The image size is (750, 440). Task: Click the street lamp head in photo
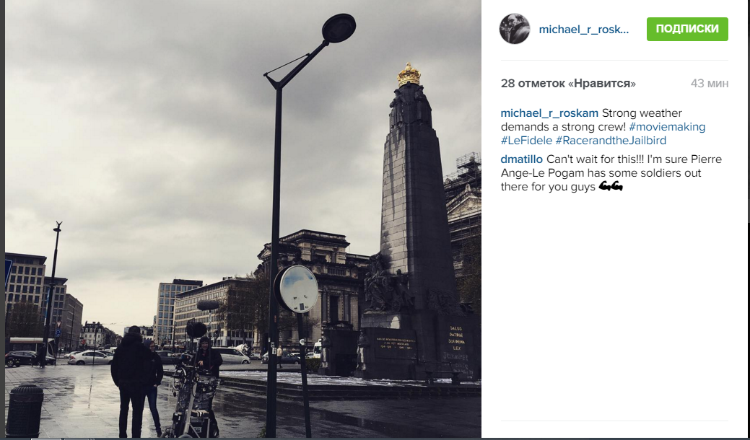point(339,27)
